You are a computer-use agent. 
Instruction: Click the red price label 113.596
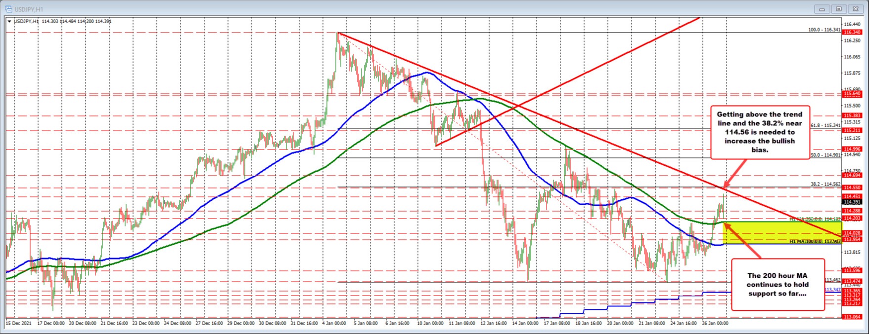[852, 270]
